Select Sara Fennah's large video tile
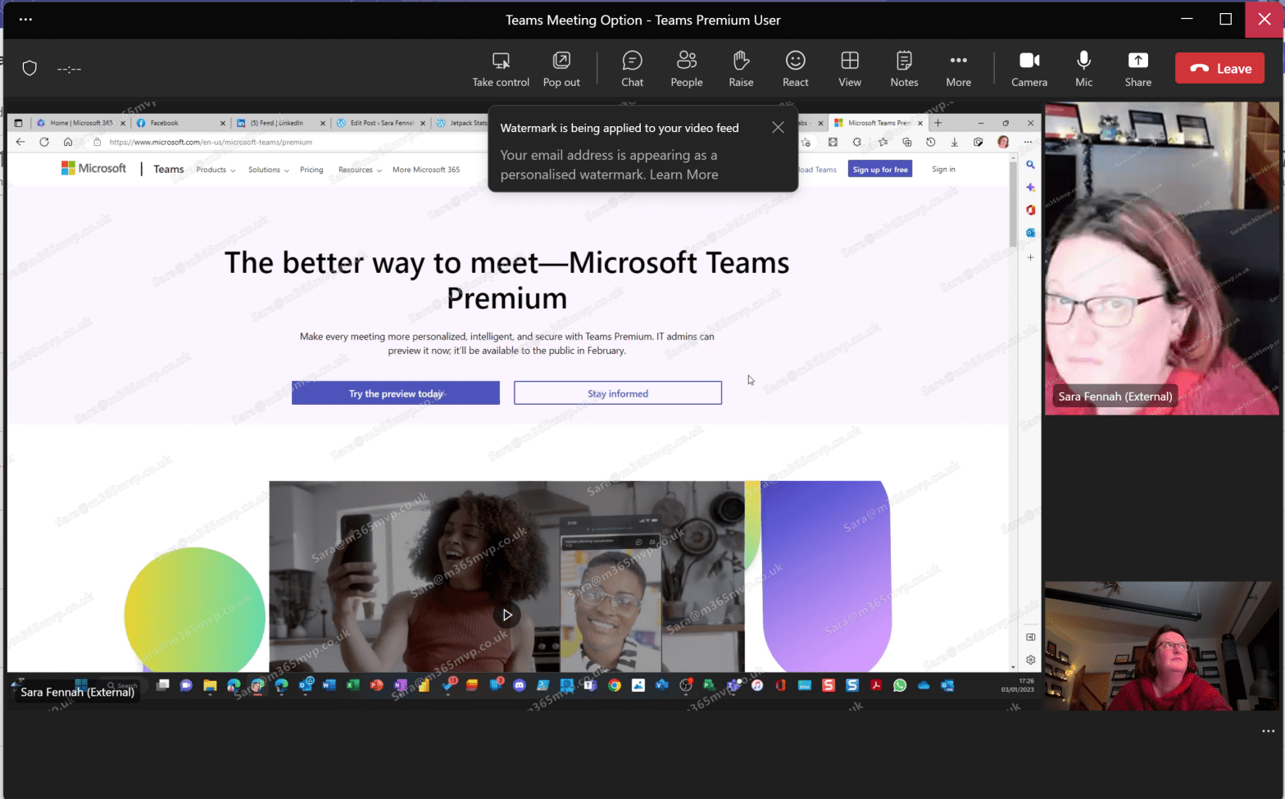The width and height of the screenshot is (1285, 799). [x=1160, y=258]
